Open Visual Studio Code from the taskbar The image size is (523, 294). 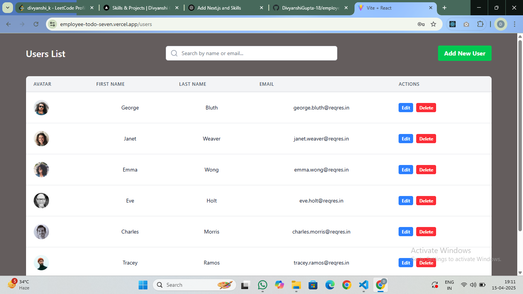364,285
